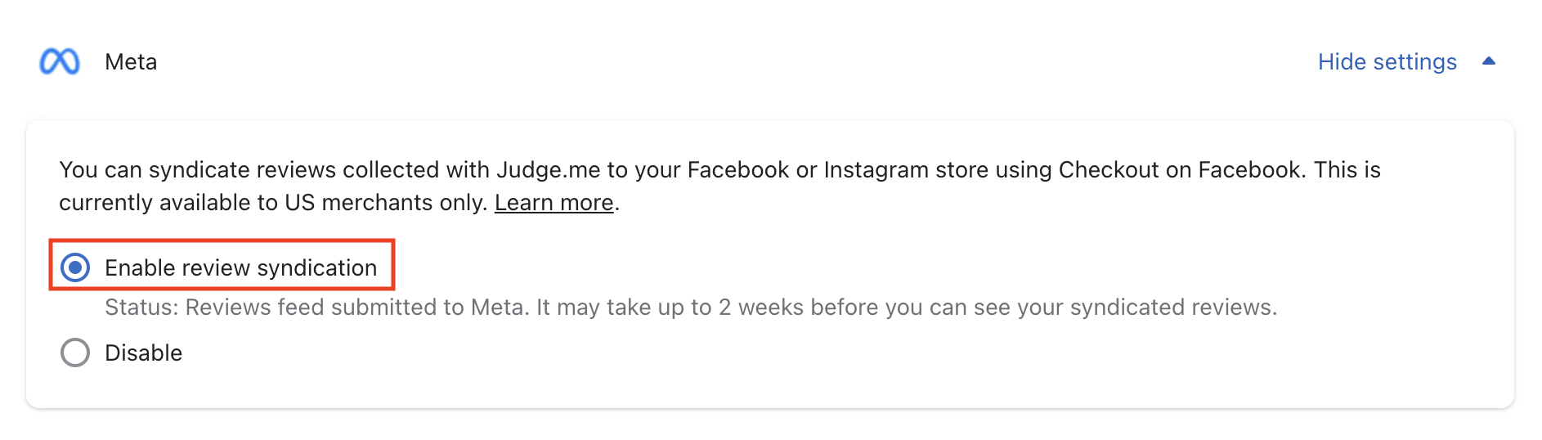Screen dimensions: 1542x440
Task: Select the "Enable review syndication" radio button
Action: click(75, 267)
